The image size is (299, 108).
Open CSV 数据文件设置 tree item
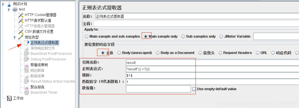(x=39, y=32)
